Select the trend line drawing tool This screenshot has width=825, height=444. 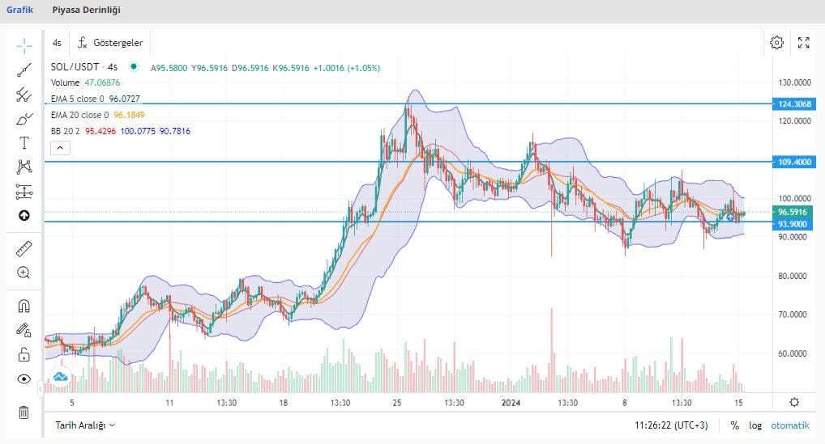(x=24, y=70)
